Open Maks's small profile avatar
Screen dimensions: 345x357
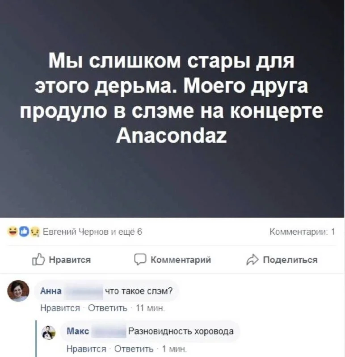point(49,332)
